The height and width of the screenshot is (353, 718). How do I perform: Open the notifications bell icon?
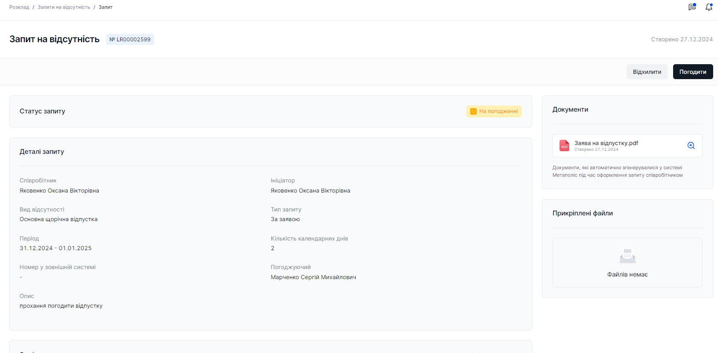tap(709, 7)
